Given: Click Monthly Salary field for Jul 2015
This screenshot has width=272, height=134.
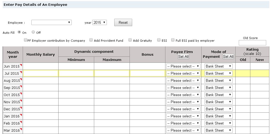Looking at the screenshot, I should point(41,74).
